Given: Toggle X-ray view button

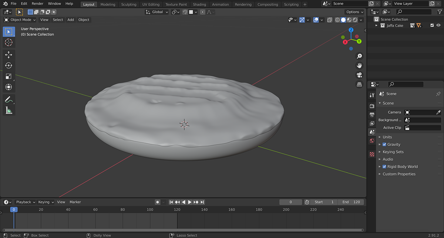Looking at the screenshot, I should [x=330, y=20].
